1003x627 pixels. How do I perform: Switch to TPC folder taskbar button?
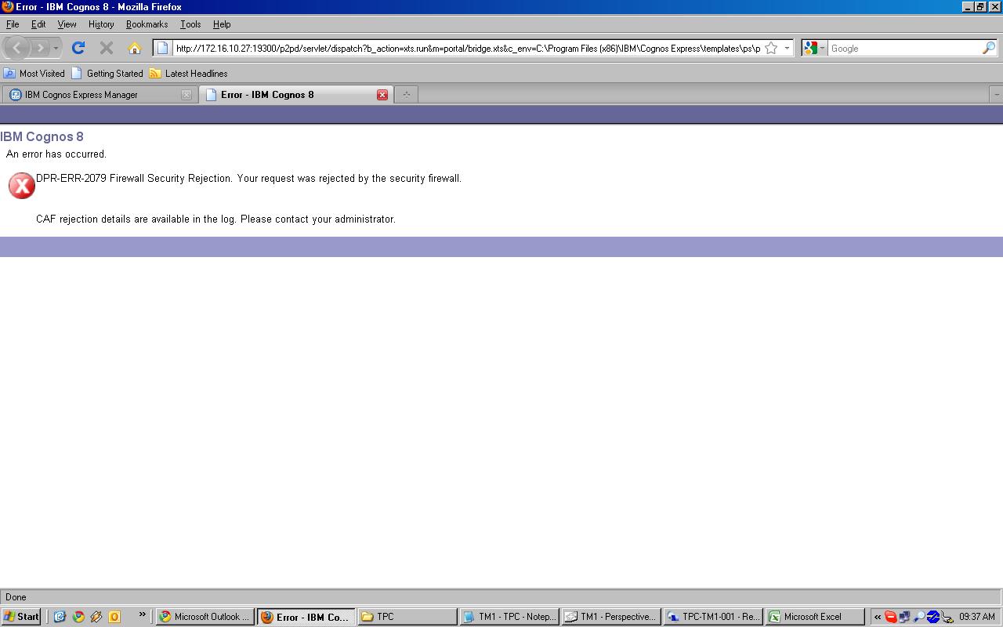(x=407, y=617)
